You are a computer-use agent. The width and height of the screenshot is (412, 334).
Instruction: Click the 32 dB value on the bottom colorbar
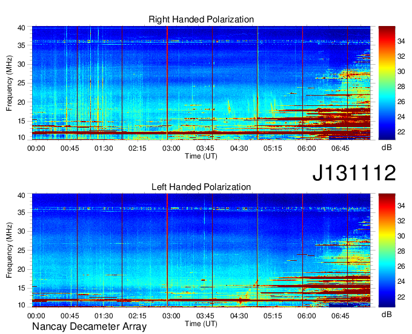tap(401, 221)
